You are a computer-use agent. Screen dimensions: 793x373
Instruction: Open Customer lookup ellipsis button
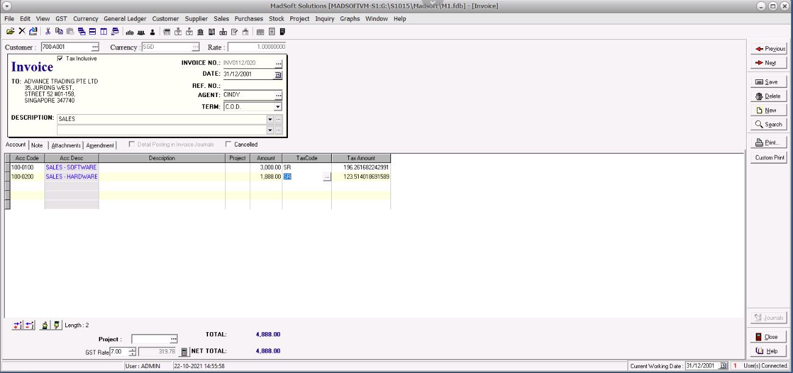tap(95, 47)
